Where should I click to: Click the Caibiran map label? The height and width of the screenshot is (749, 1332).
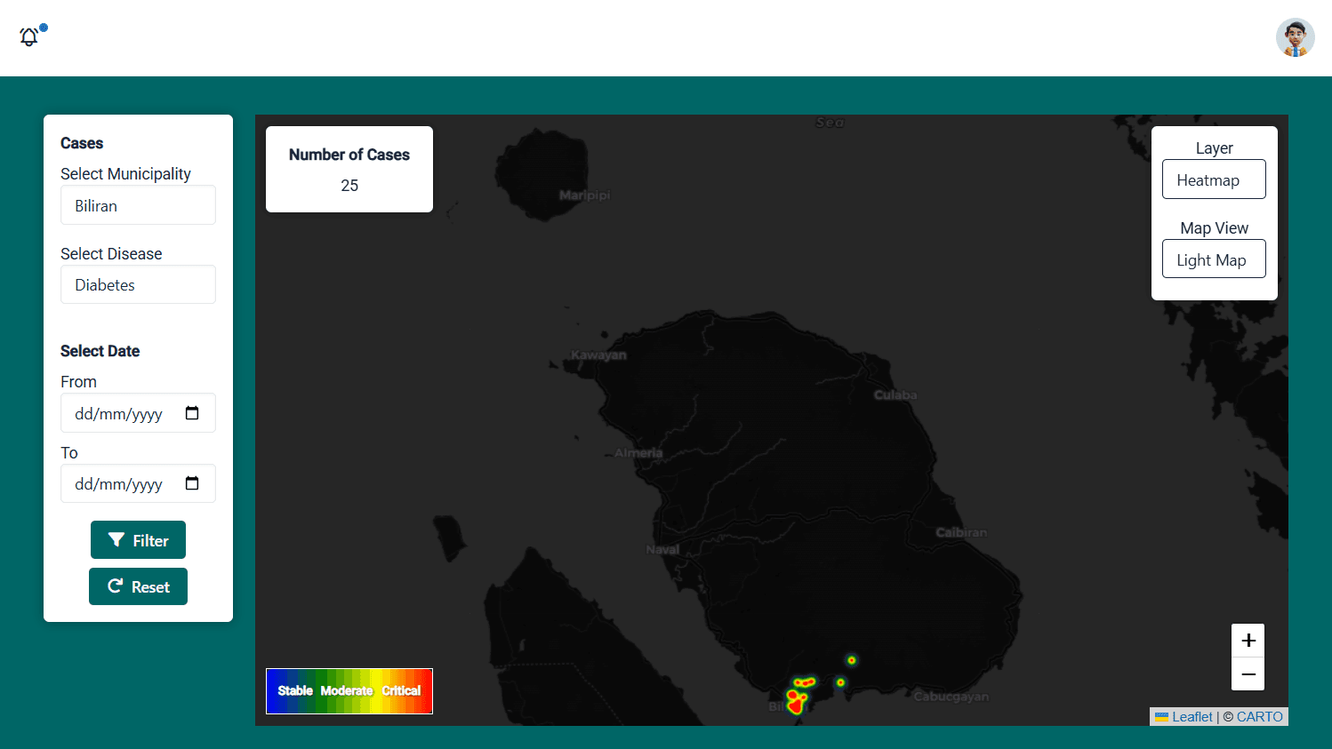(961, 532)
